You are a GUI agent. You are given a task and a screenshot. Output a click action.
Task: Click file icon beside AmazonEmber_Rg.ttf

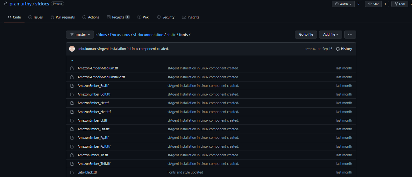tap(72, 138)
